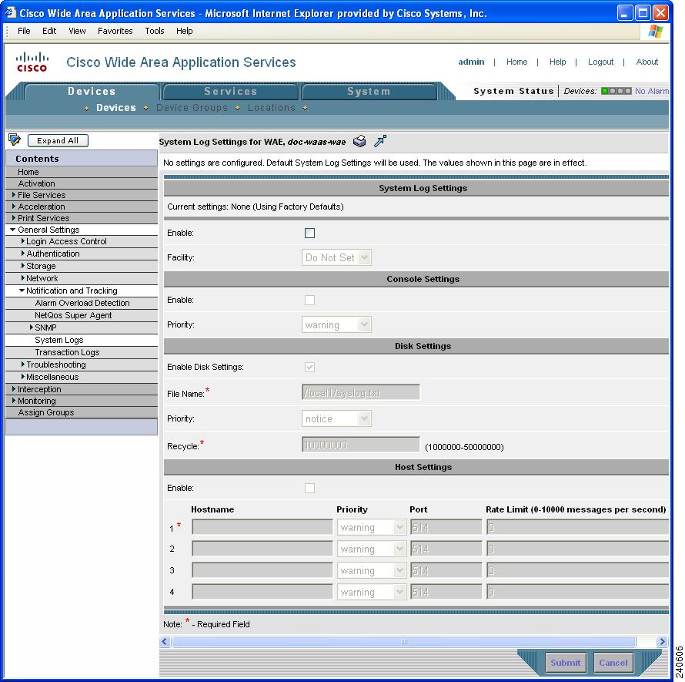This screenshot has height=682, width=685.
Task: Click the No Alarm status link
Action: pos(651,91)
